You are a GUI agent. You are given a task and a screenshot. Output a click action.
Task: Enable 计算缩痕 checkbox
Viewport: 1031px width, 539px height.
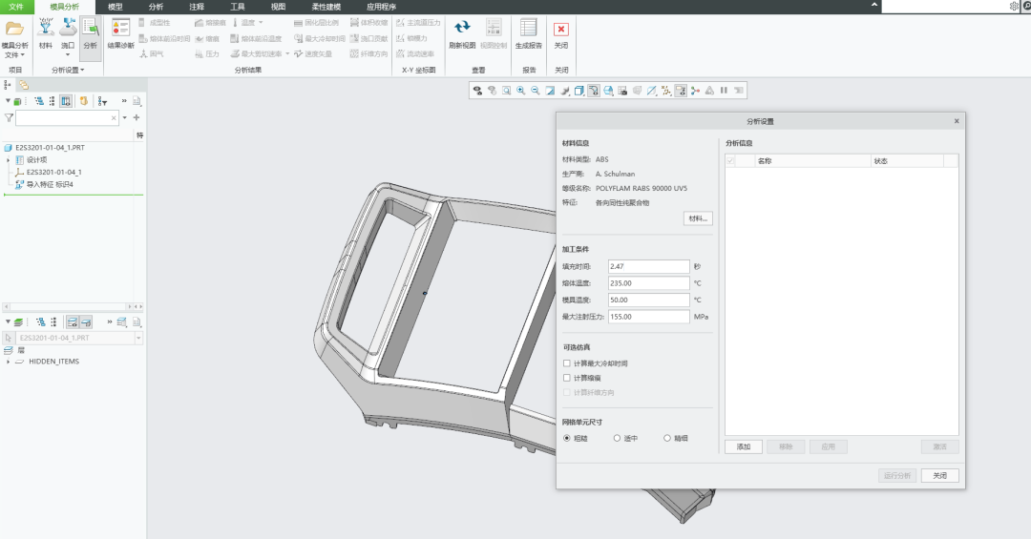pyautogui.click(x=567, y=378)
